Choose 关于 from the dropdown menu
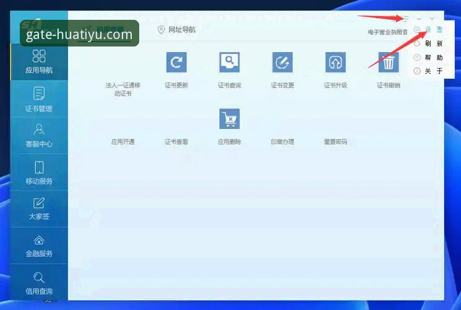 428,71
